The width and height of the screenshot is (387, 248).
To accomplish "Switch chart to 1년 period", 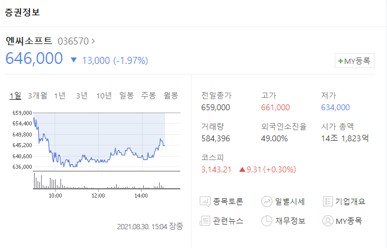I will click(60, 96).
